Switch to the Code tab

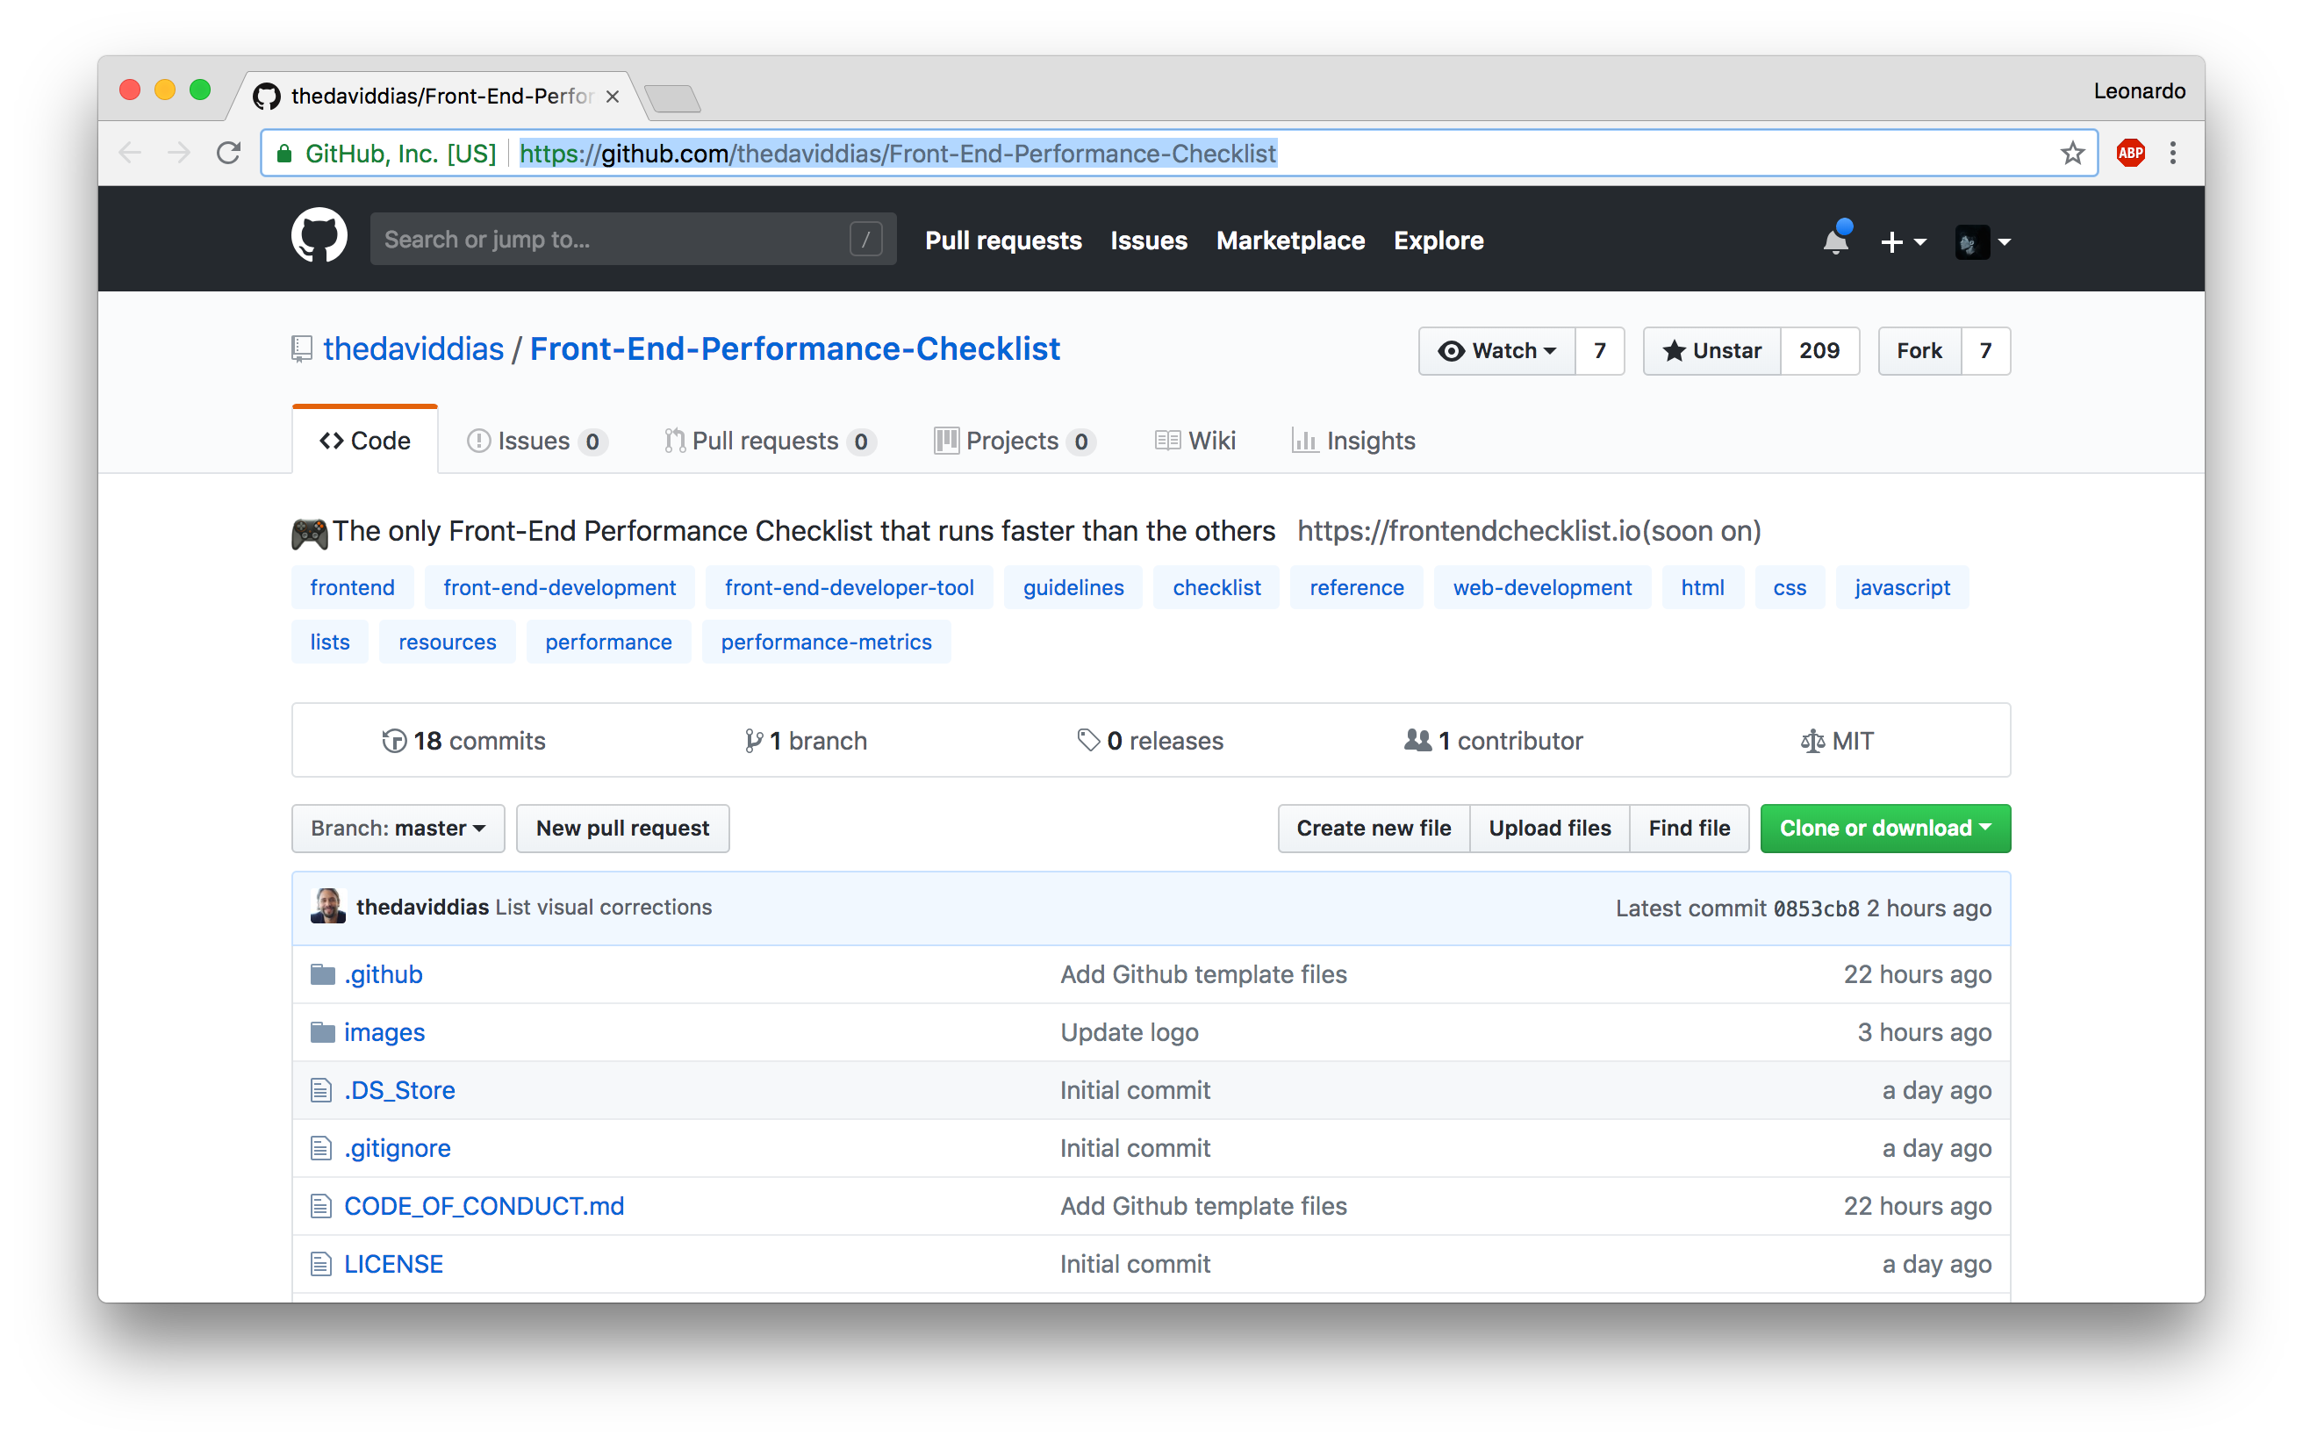click(x=364, y=440)
